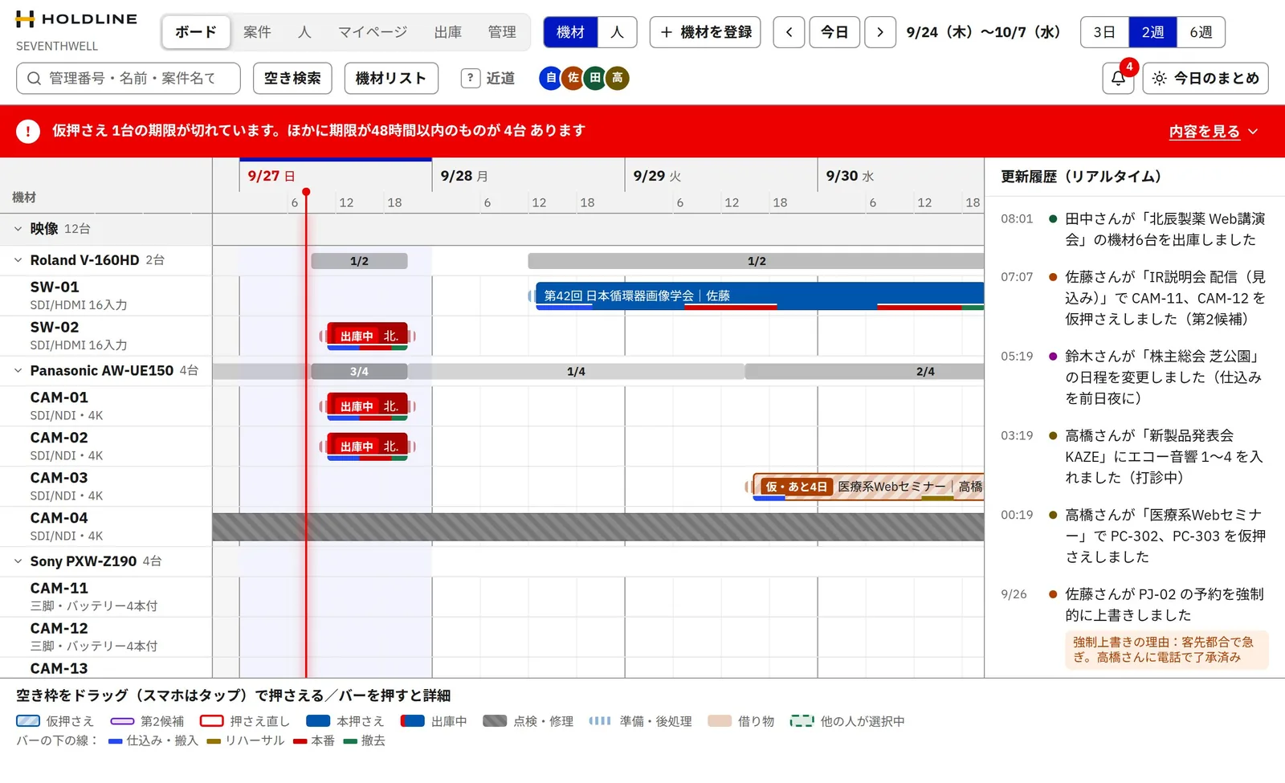Click the CAM-04 maintenance hatched bar
This screenshot has height=783, width=1285.
(x=598, y=527)
